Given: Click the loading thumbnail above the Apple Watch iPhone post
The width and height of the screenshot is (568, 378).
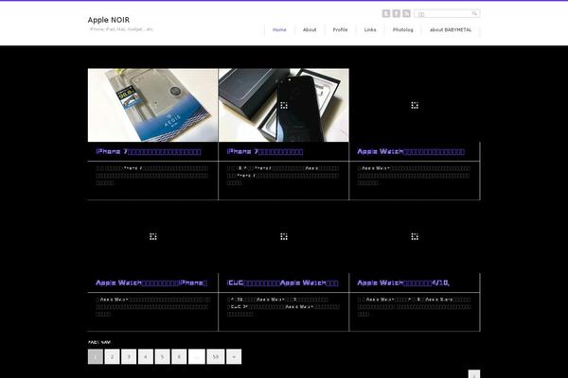Looking at the screenshot, I should coord(152,236).
